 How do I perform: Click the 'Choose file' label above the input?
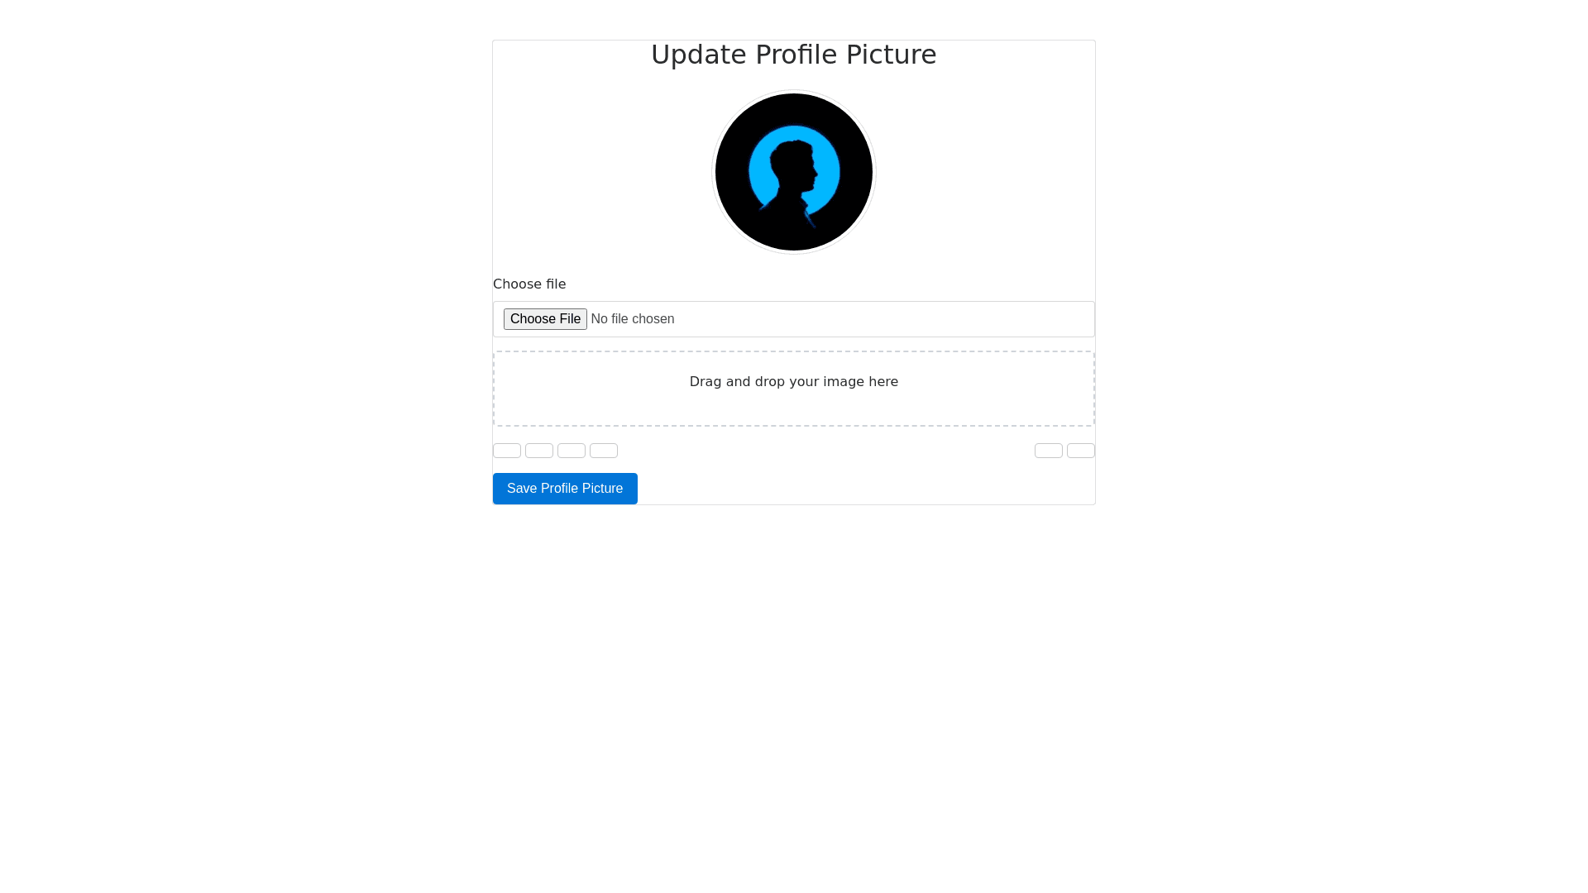(529, 284)
